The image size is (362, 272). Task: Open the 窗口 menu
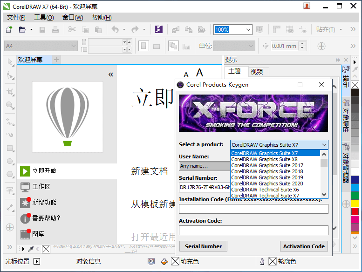(x=73, y=18)
